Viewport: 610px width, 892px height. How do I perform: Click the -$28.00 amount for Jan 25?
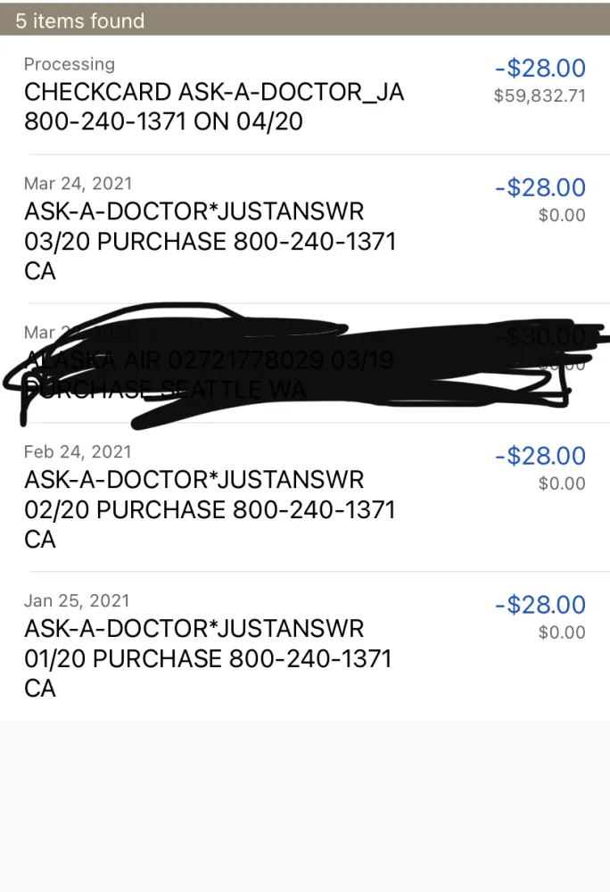[x=540, y=606]
